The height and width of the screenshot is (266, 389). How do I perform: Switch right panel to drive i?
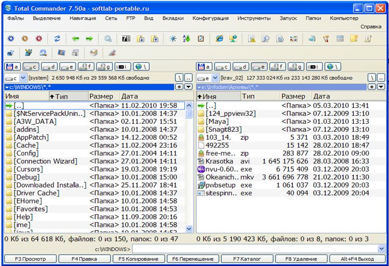coord(314,67)
